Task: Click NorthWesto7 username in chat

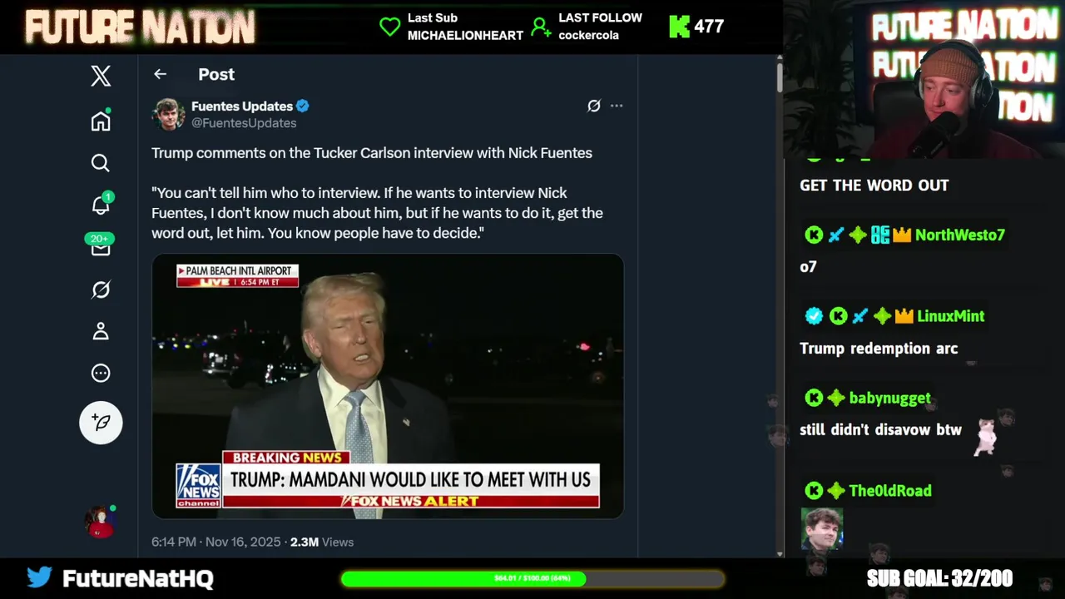Action: [960, 235]
